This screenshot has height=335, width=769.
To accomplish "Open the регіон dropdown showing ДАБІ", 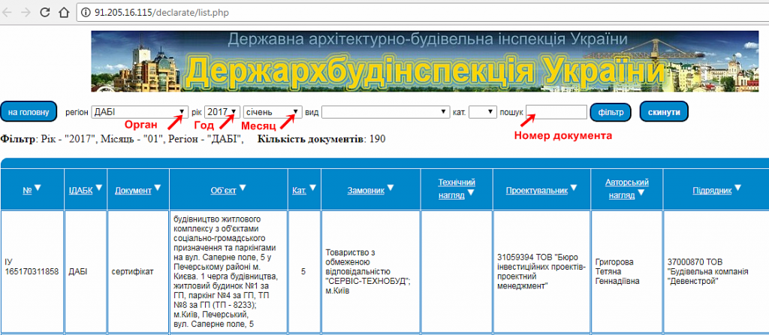I will [139, 112].
